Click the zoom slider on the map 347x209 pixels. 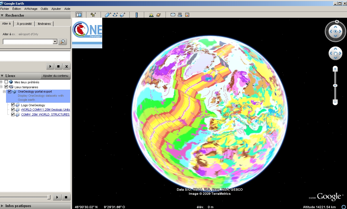click(335, 86)
